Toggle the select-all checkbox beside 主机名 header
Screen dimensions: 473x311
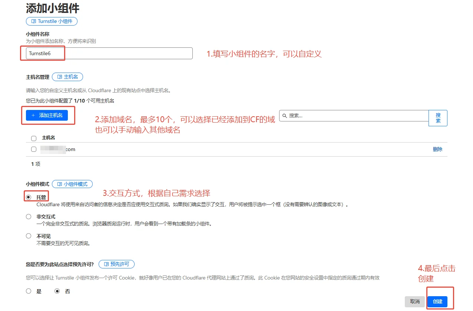[34, 138]
